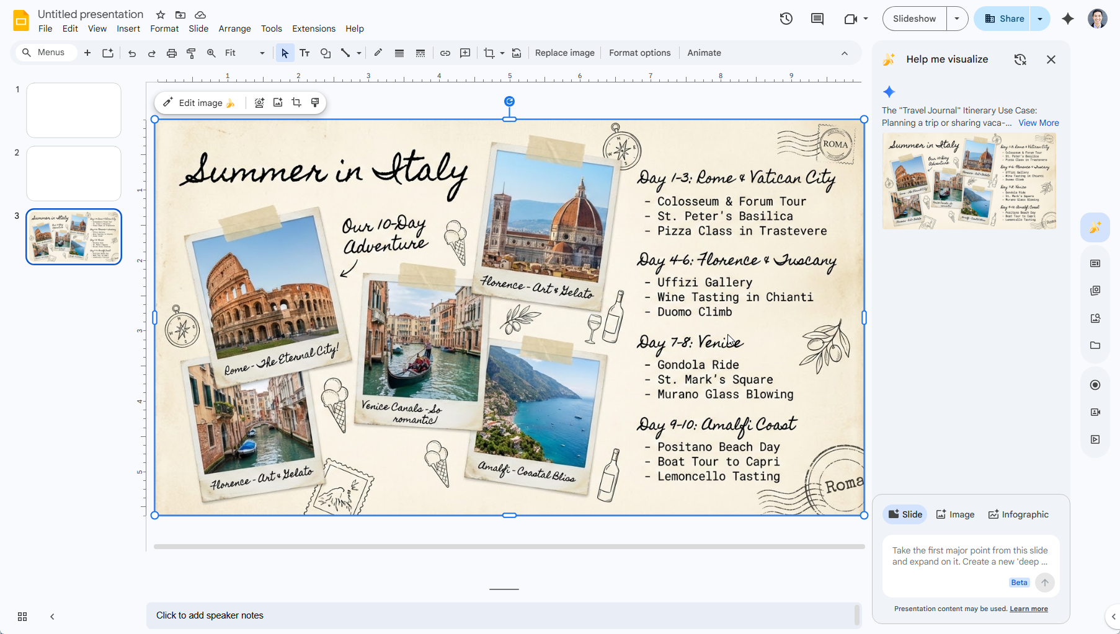
Task: Insert a comment from the toolbar
Action: (465, 53)
